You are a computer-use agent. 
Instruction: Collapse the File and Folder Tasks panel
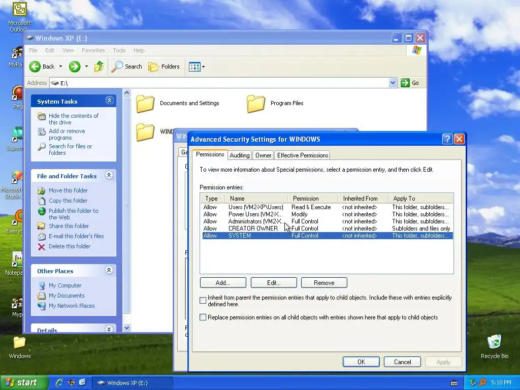[109, 175]
